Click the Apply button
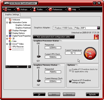104x100 pixels. click(x=54, y=95)
